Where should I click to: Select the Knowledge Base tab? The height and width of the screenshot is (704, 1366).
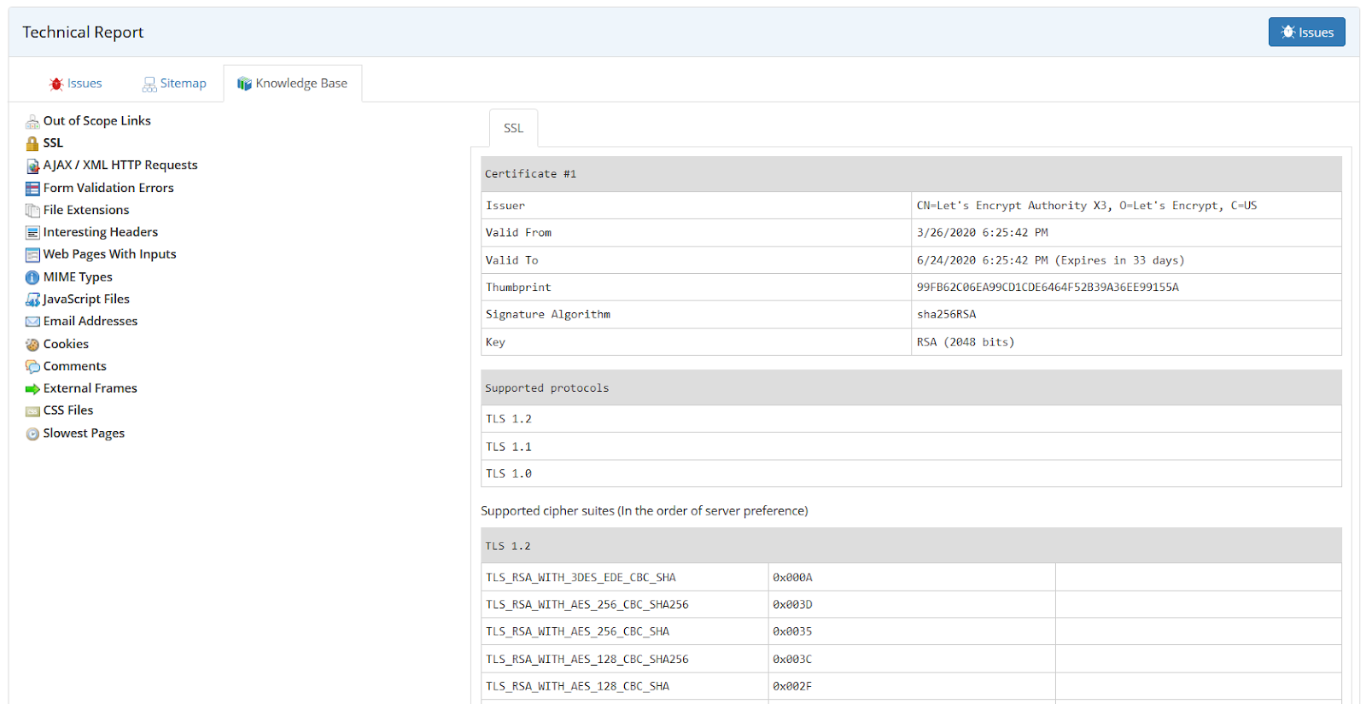click(293, 84)
